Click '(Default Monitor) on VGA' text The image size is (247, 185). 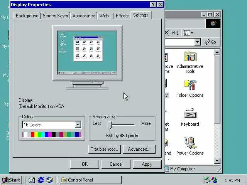coord(41,106)
